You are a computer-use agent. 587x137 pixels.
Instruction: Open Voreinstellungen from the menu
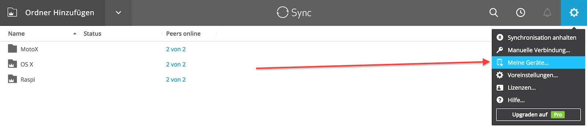point(538,75)
